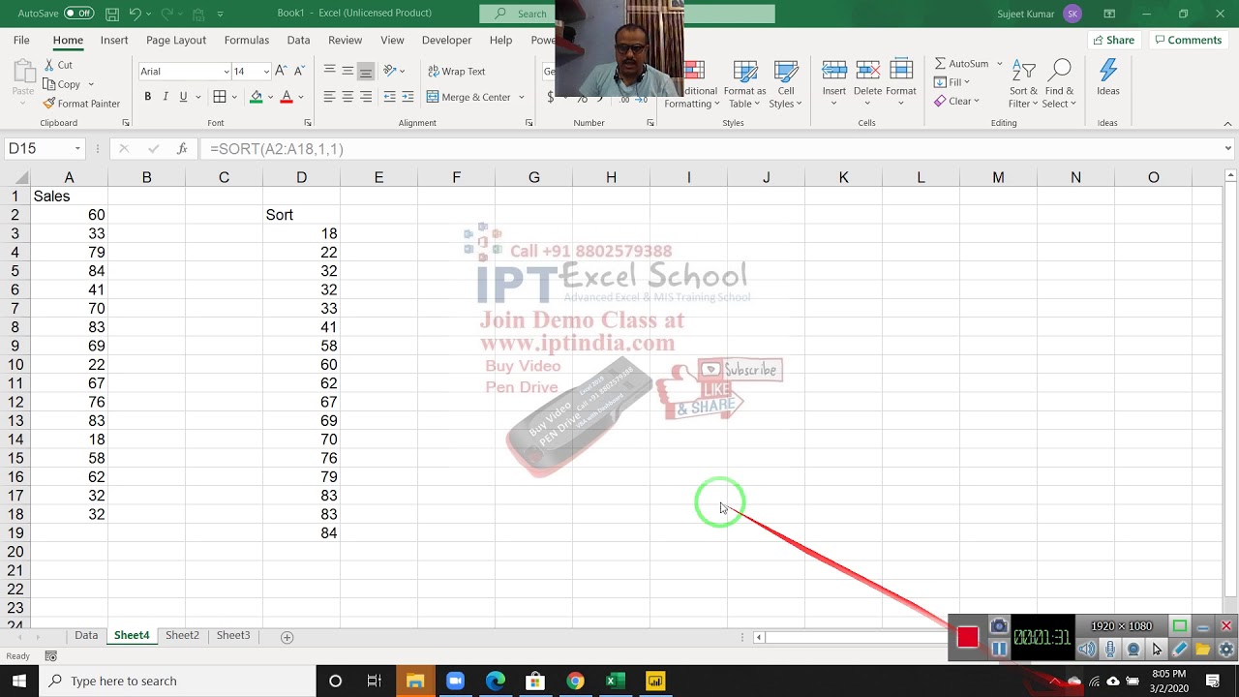Click the Cell Styles icon

click(x=786, y=73)
